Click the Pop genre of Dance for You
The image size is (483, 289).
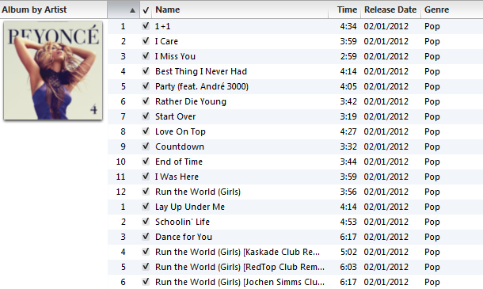click(432, 238)
